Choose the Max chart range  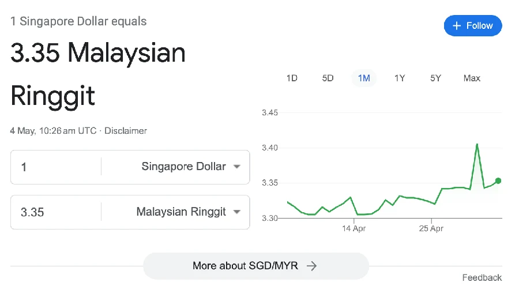coord(472,78)
